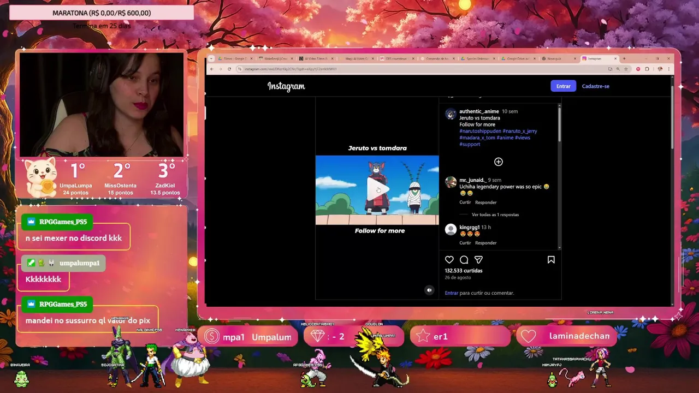Unmute the reel with the speaker icon
Screen dimensions: 699x393
(x=429, y=290)
